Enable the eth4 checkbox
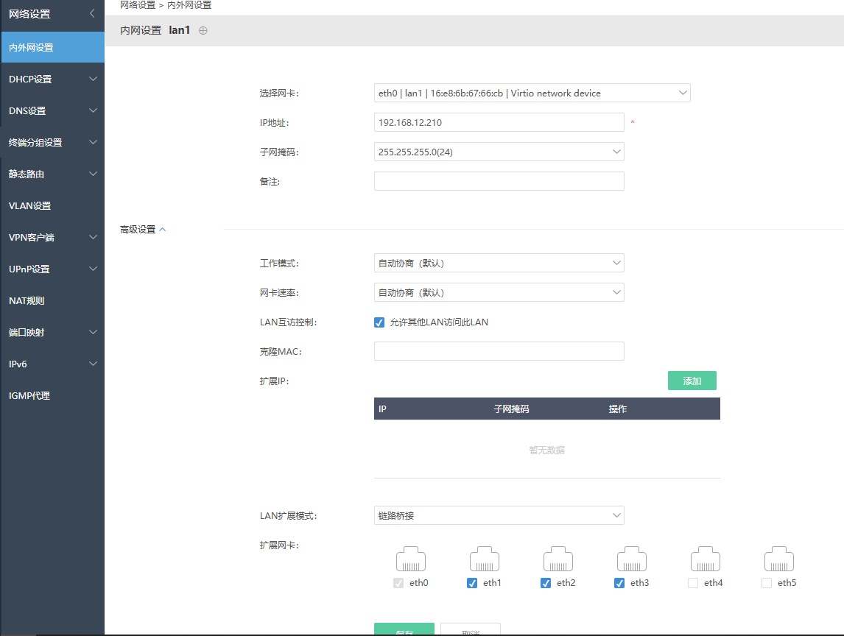This screenshot has width=844, height=636. coord(693,583)
